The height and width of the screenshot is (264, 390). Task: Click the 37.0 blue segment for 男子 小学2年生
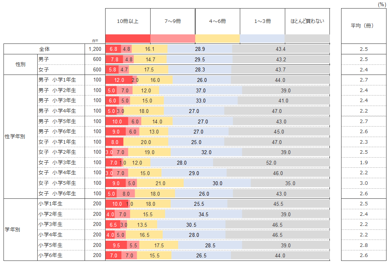click(x=200, y=90)
